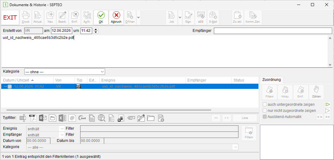The width and height of the screenshot is (334, 160).
Task: Confirm with the green OK checkmark
Action: click(x=101, y=17)
